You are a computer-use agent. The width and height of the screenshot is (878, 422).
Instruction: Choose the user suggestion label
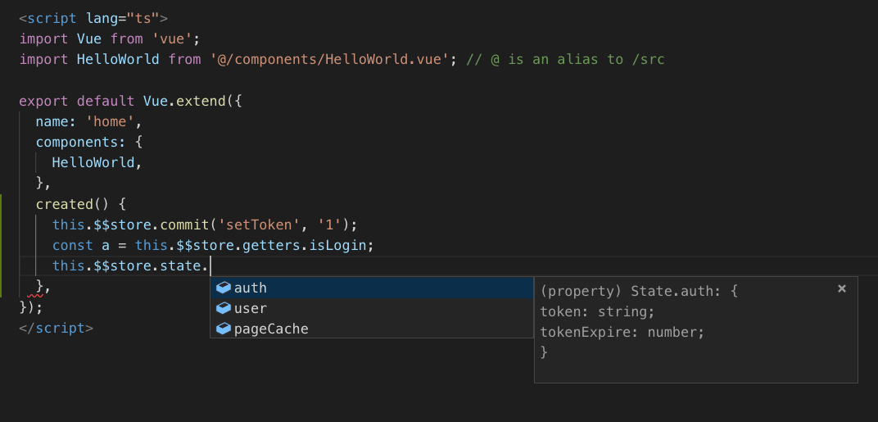(251, 309)
